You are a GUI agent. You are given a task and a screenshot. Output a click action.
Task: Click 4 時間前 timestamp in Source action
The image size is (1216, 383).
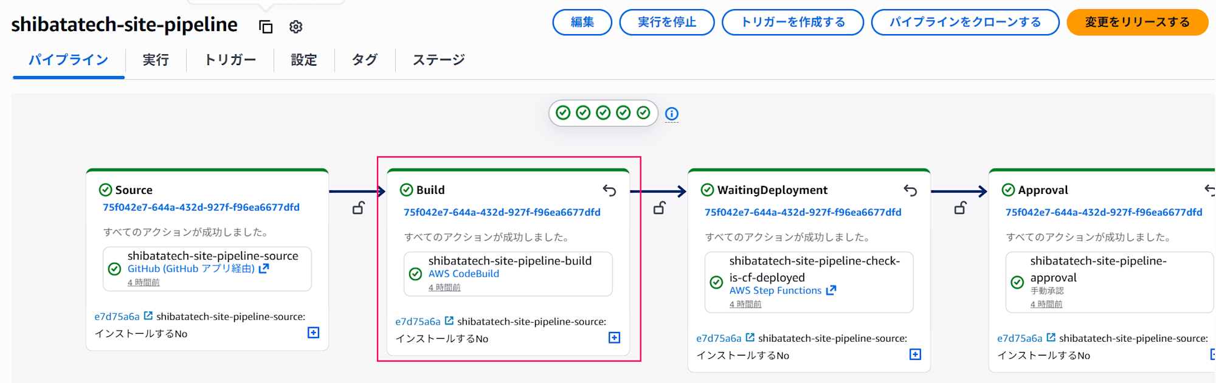coord(143,283)
